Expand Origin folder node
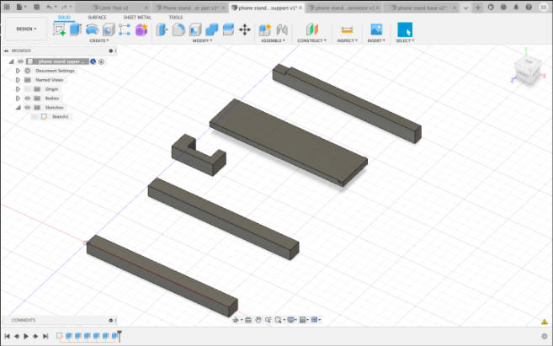553x346 pixels. (x=18, y=89)
